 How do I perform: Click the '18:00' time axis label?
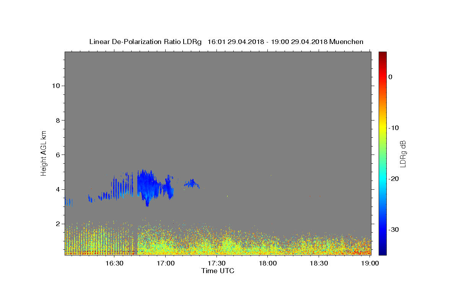click(x=268, y=263)
